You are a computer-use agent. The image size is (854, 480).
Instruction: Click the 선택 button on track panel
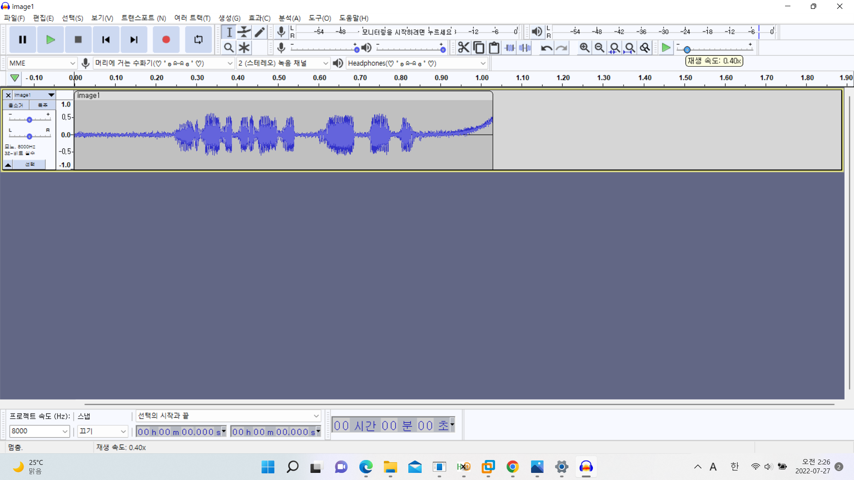coord(29,164)
